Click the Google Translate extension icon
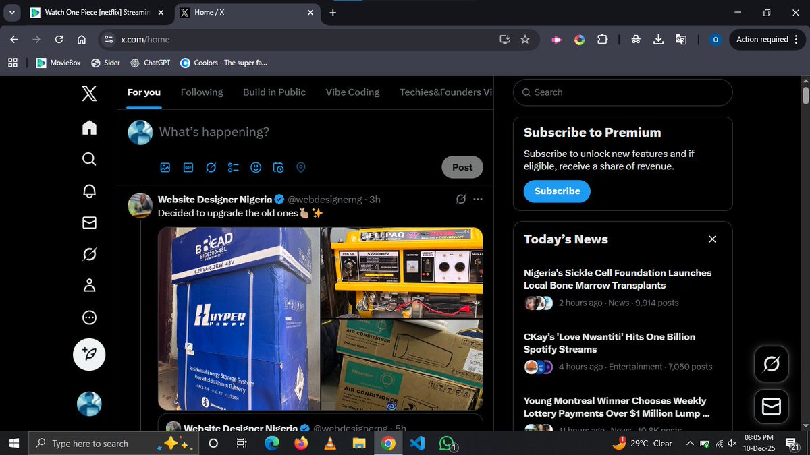This screenshot has width=810, height=455. pyautogui.click(x=681, y=40)
